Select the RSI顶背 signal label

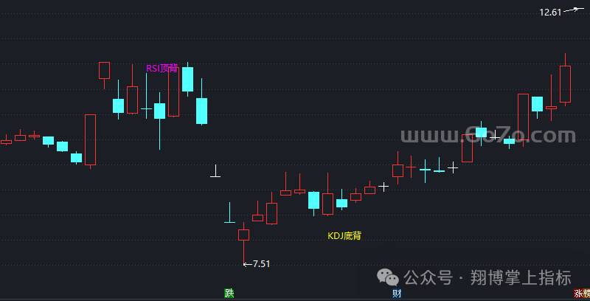[x=162, y=68]
